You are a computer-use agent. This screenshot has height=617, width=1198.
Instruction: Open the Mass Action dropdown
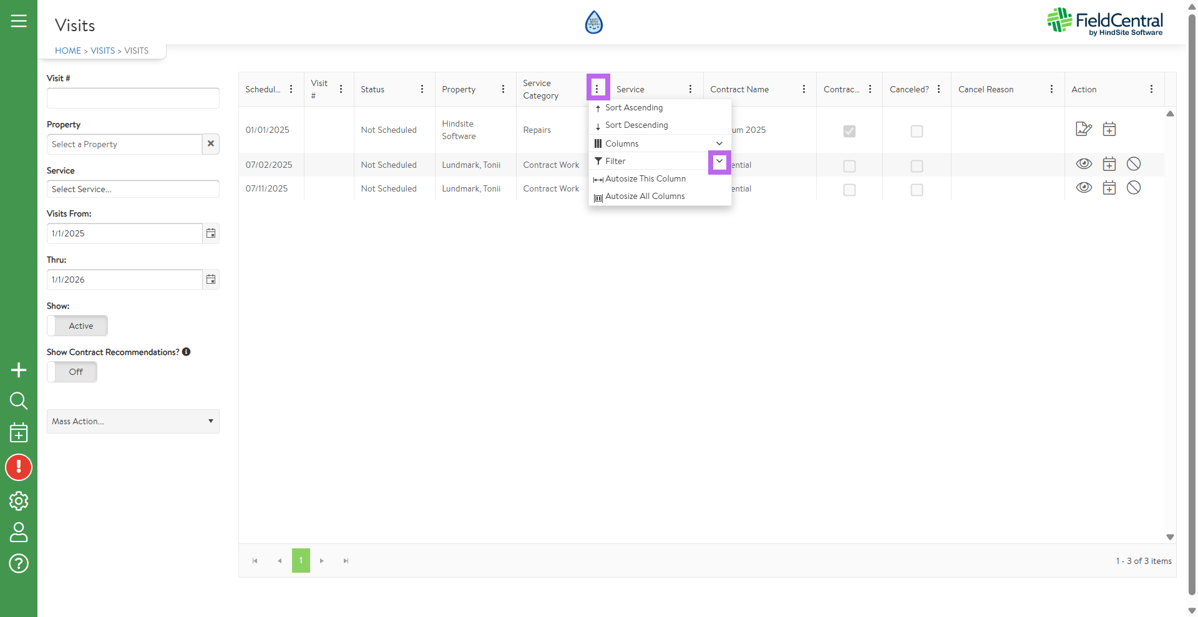pyautogui.click(x=133, y=422)
